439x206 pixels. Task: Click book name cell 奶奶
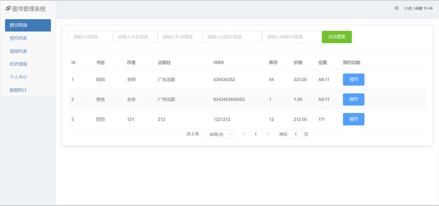pos(100,119)
